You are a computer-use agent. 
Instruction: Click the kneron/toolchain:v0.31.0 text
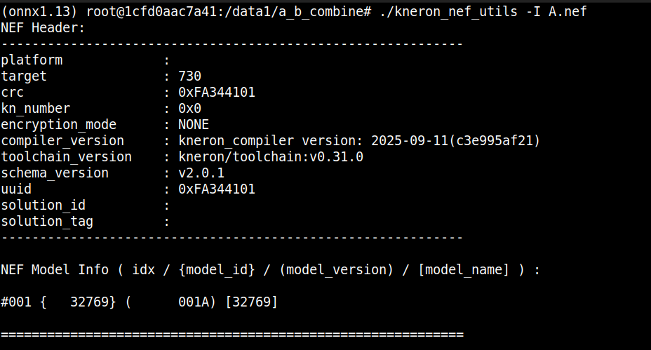click(271, 157)
